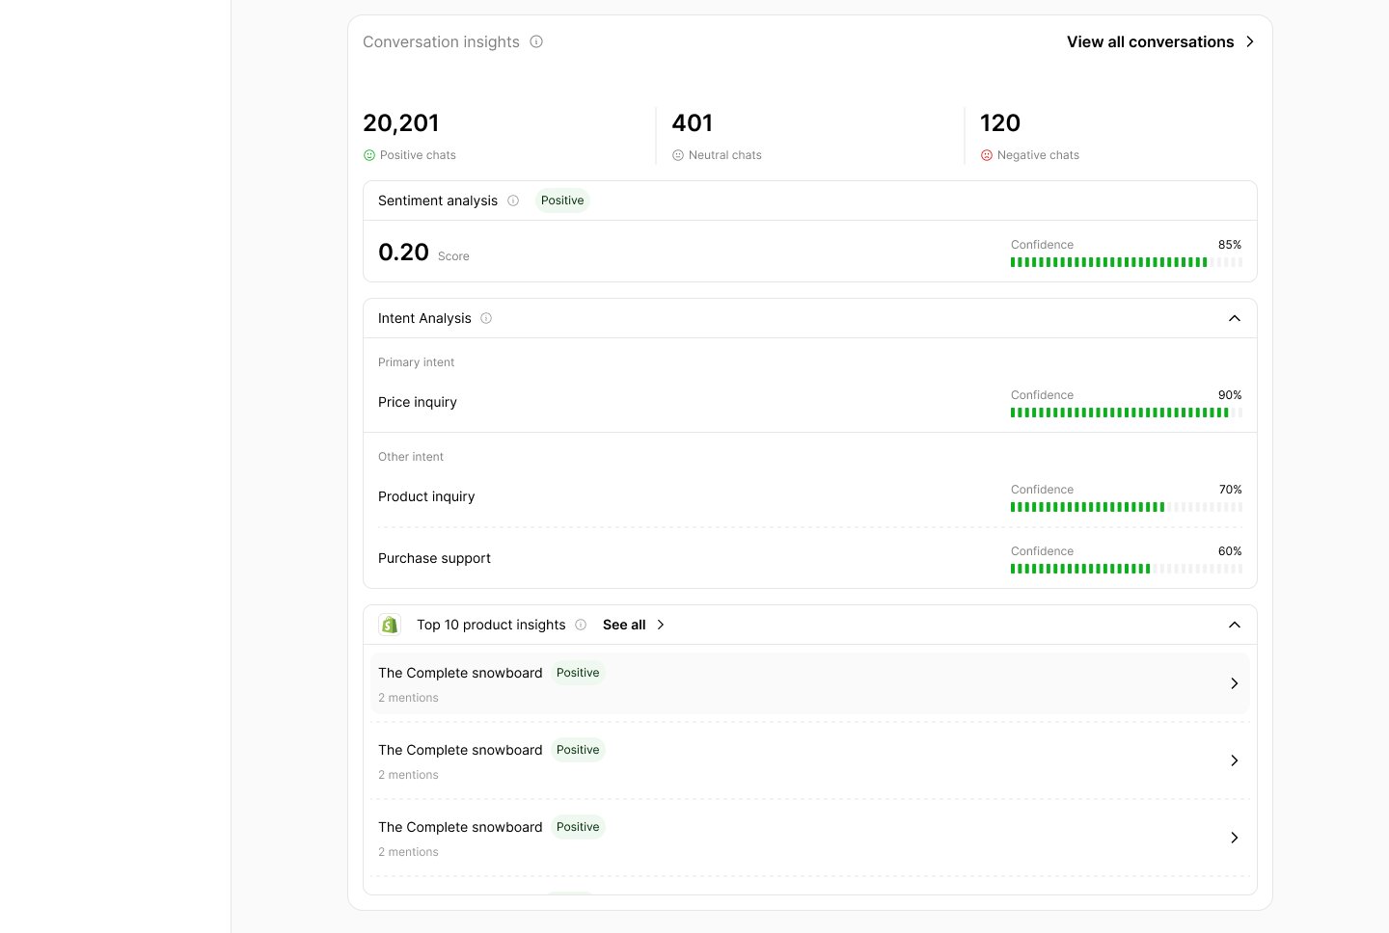Viewport: 1389px width, 933px height.
Task: Click the Negative chats label
Action: point(1038,155)
